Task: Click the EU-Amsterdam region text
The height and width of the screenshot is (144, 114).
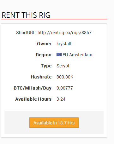Action: tap(77, 55)
